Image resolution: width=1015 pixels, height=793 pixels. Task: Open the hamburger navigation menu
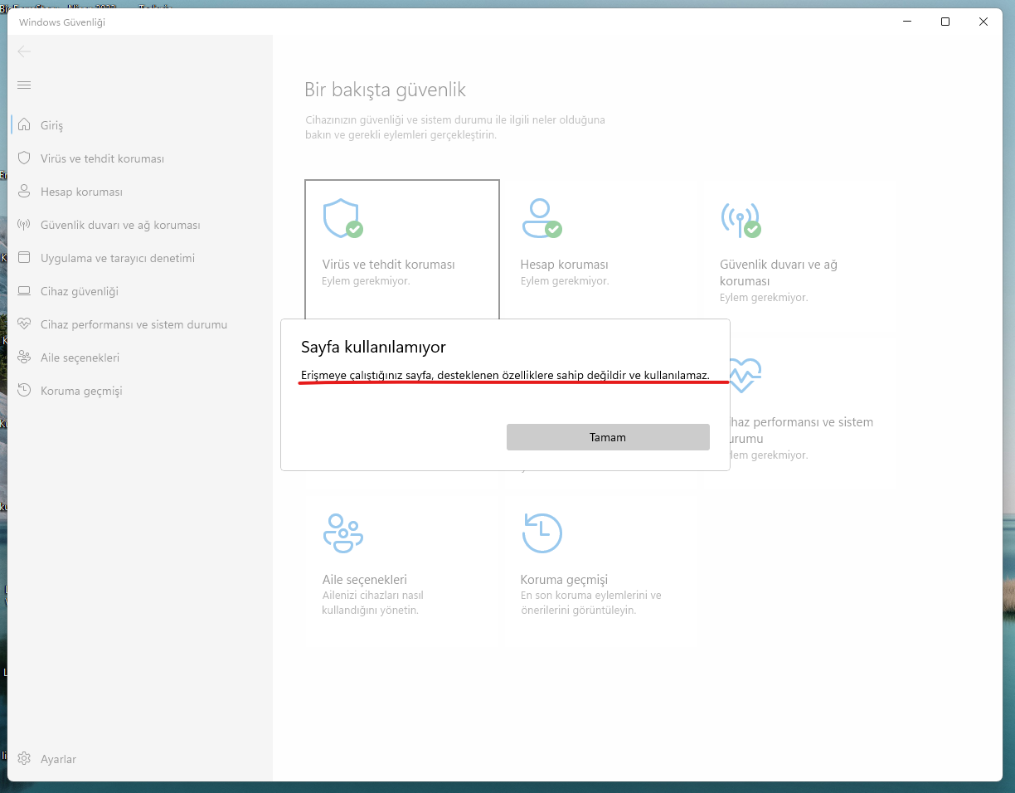24,85
